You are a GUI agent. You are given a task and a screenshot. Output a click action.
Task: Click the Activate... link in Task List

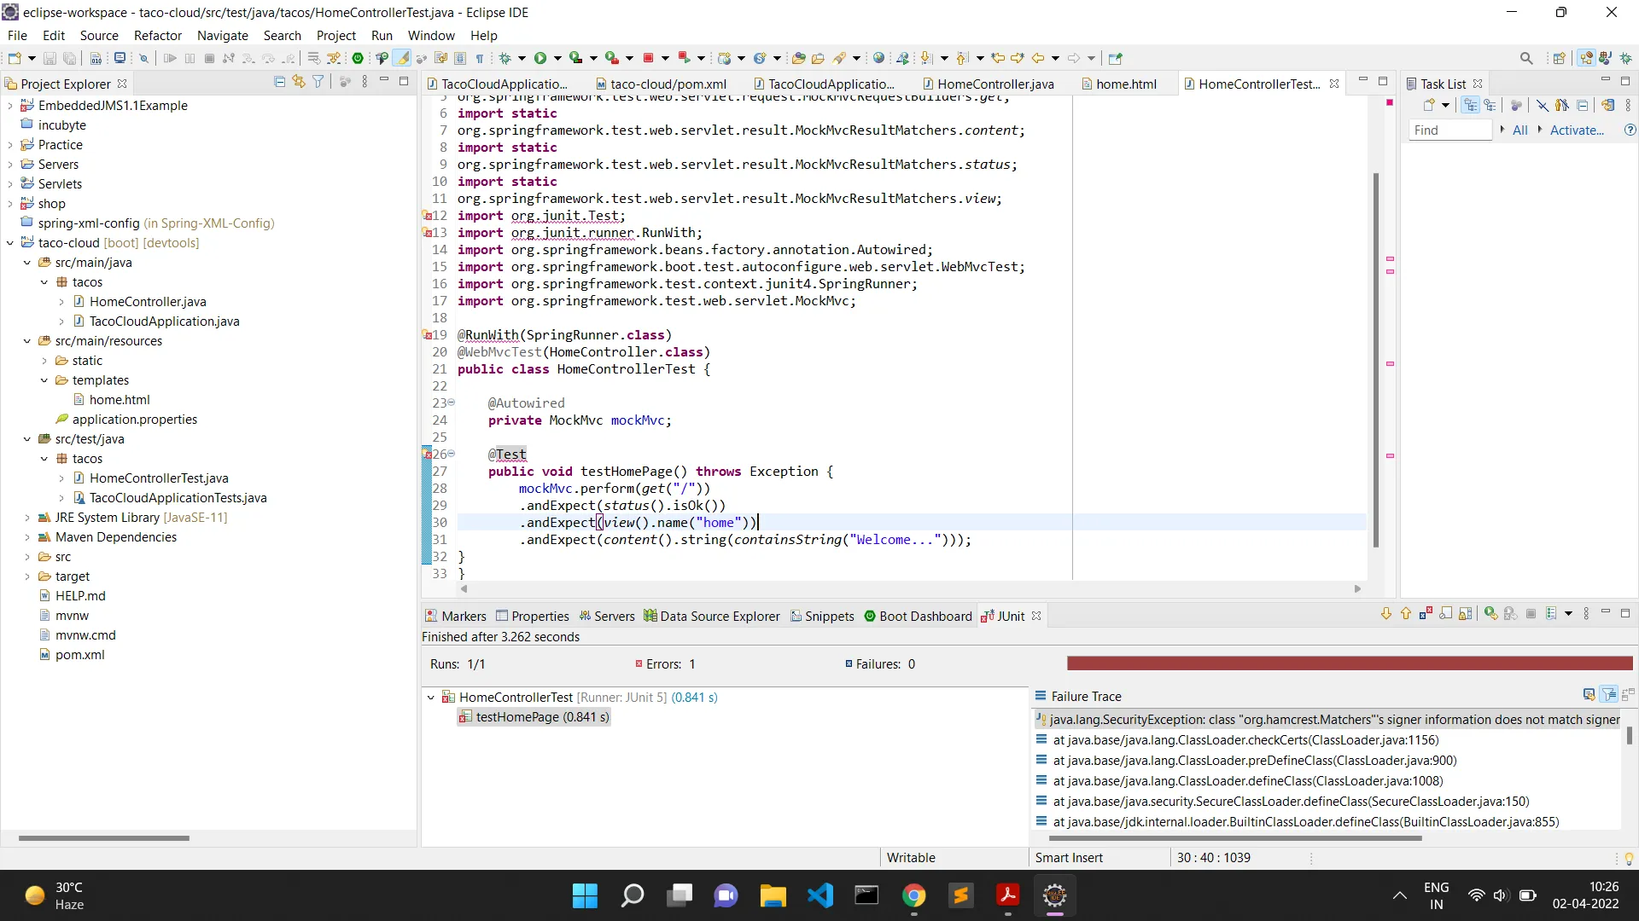pos(1576,130)
